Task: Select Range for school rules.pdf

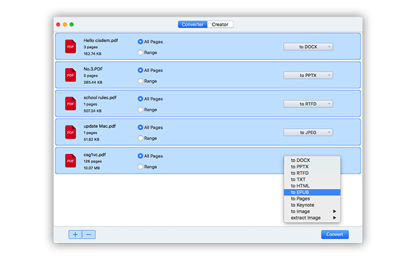Action: 140,110
